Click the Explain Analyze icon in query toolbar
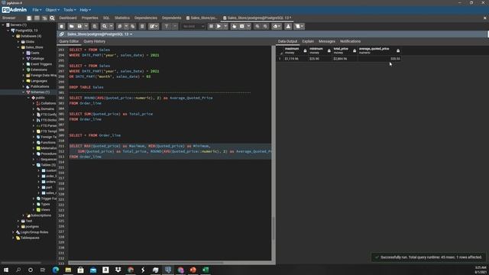 pyautogui.click(x=242, y=27)
